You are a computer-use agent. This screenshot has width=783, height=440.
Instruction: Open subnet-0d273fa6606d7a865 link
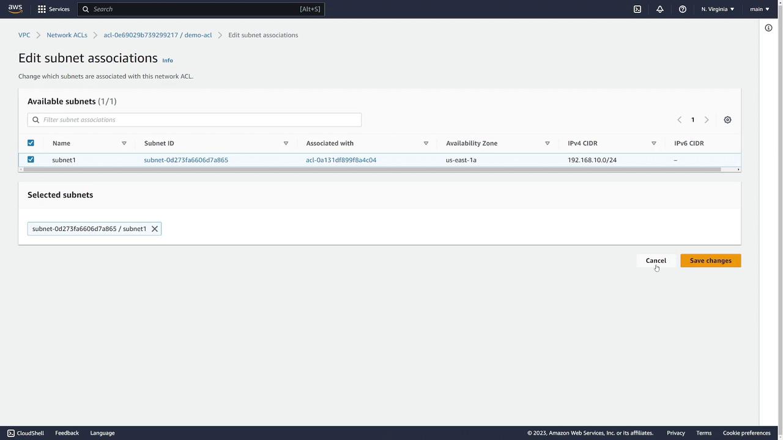[x=186, y=160]
